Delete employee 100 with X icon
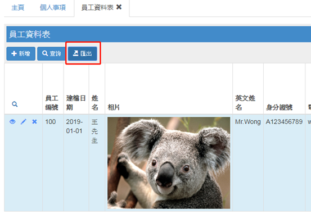This screenshot has height=223, width=311. [34, 121]
